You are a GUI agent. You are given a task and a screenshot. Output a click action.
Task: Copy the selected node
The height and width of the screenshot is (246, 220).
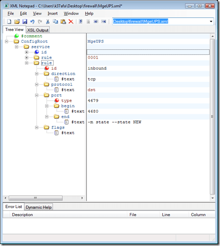(x=55, y=21)
